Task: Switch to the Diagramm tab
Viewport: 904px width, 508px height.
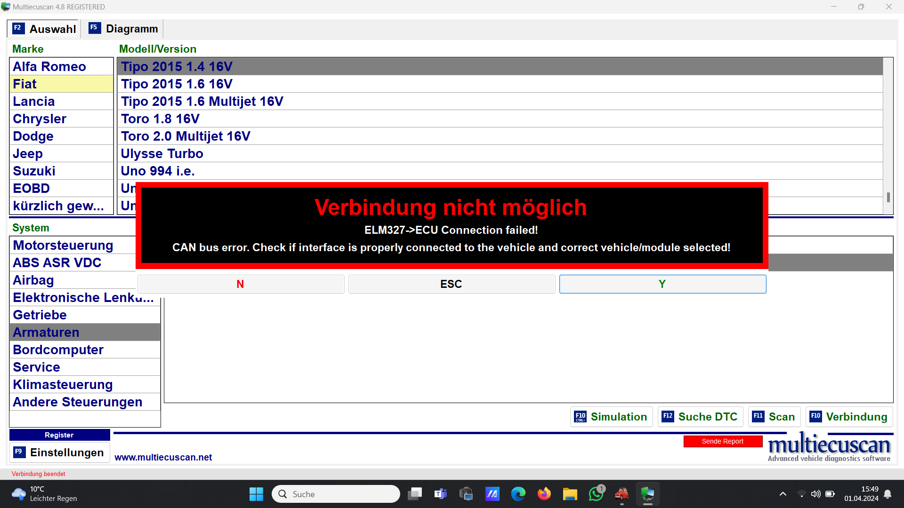Action: coord(124,29)
